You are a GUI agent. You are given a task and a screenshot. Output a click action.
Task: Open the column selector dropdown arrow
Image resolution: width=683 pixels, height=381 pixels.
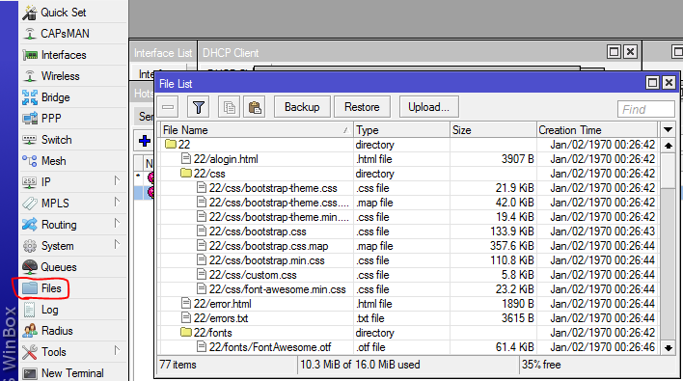tap(668, 130)
